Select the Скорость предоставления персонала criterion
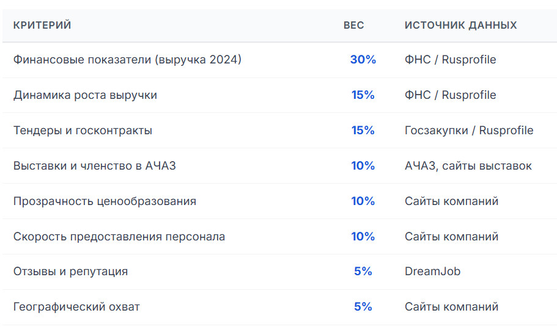The image size is (557, 335). pyautogui.click(x=119, y=237)
